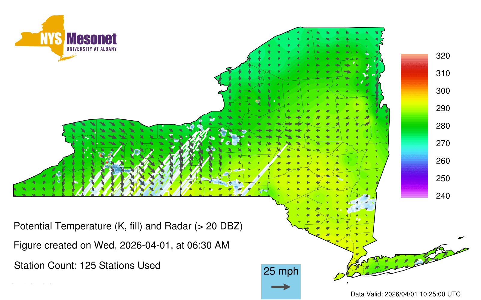Image resolution: width=481 pixels, height=300 pixels.
Task: Click the 280 label on the colorbar
Action: coord(443,126)
